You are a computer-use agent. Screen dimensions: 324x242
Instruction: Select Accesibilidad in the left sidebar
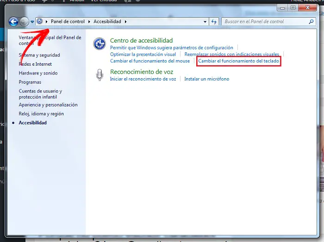(x=33, y=123)
